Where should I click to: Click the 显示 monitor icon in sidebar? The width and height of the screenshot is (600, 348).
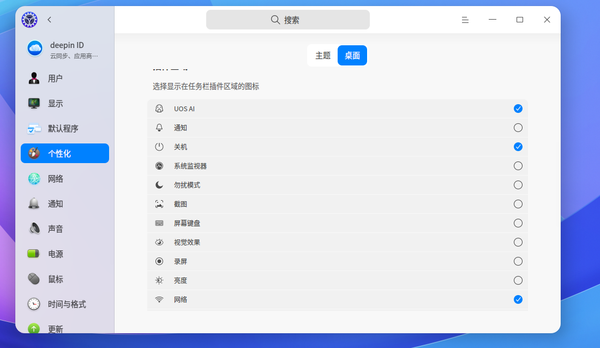pos(34,104)
